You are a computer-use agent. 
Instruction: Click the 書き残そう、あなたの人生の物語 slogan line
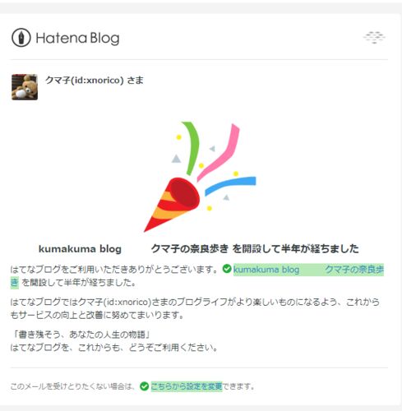pyautogui.click(x=82, y=335)
